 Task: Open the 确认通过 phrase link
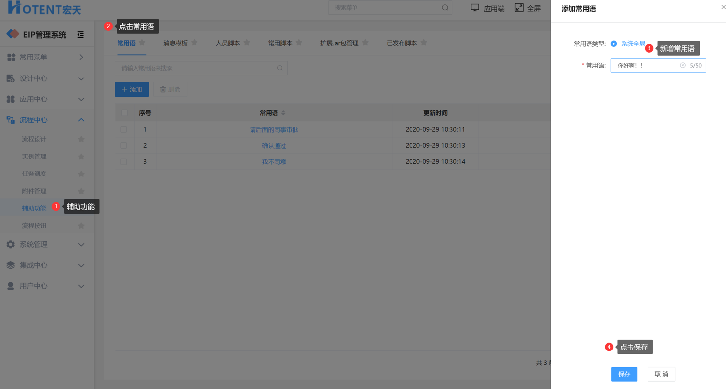tap(274, 146)
